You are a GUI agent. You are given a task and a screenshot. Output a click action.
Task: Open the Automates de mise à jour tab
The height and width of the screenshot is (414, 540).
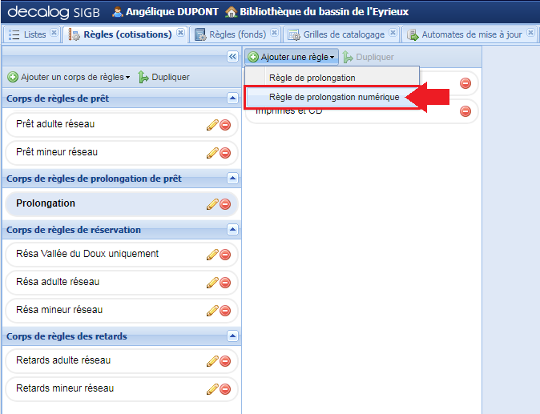coord(469,34)
